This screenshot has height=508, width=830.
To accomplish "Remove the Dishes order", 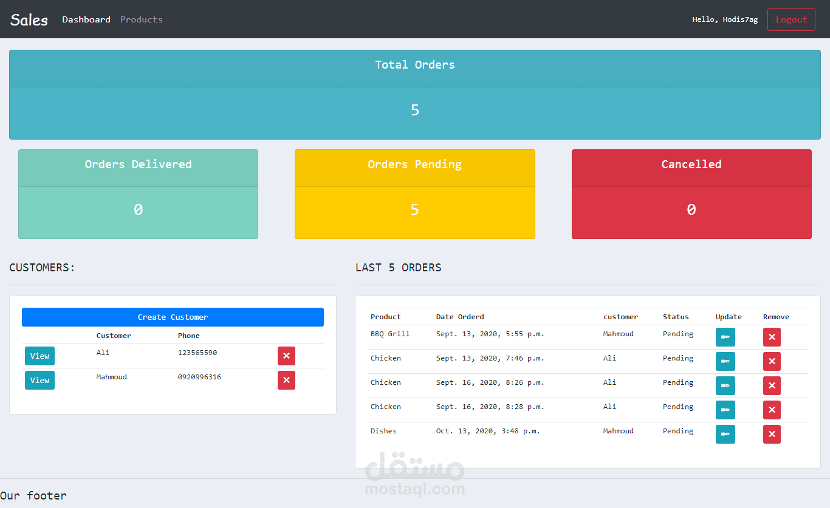I will tap(772, 435).
